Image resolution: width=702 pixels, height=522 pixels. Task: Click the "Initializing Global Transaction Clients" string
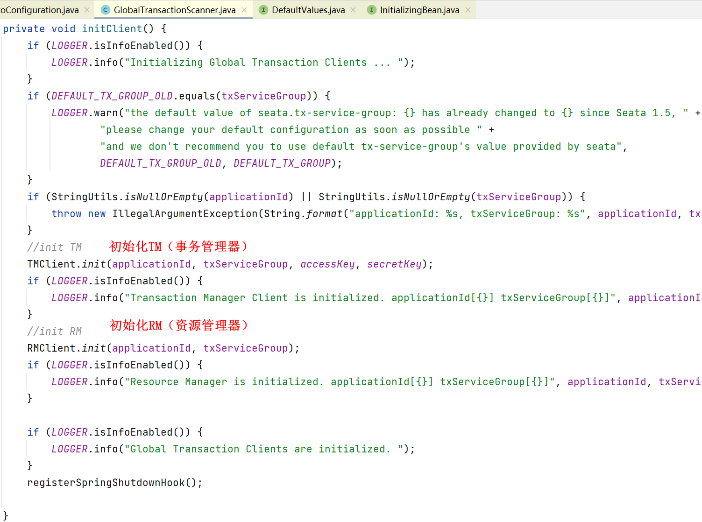(264, 63)
